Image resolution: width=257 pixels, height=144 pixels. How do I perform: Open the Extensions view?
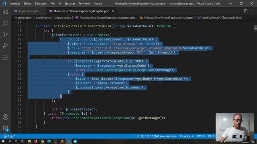click(5, 57)
